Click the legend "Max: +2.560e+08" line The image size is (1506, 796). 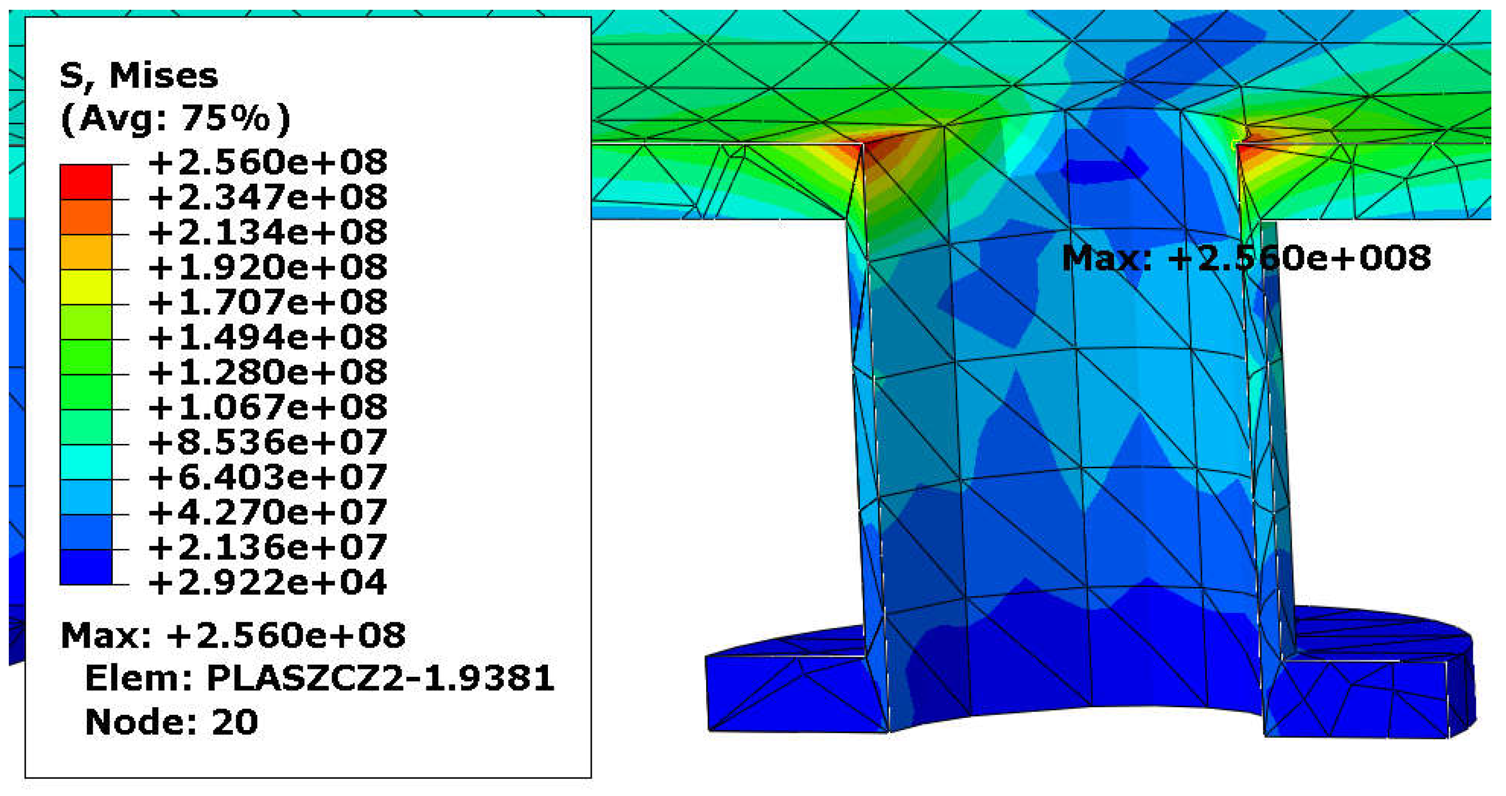pyautogui.click(x=233, y=635)
